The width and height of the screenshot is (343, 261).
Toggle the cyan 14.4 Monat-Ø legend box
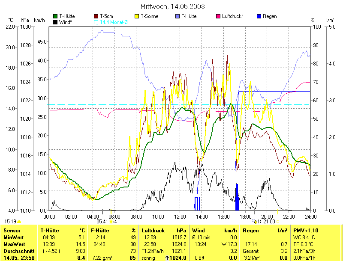pyautogui.click(x=96, y=22)
